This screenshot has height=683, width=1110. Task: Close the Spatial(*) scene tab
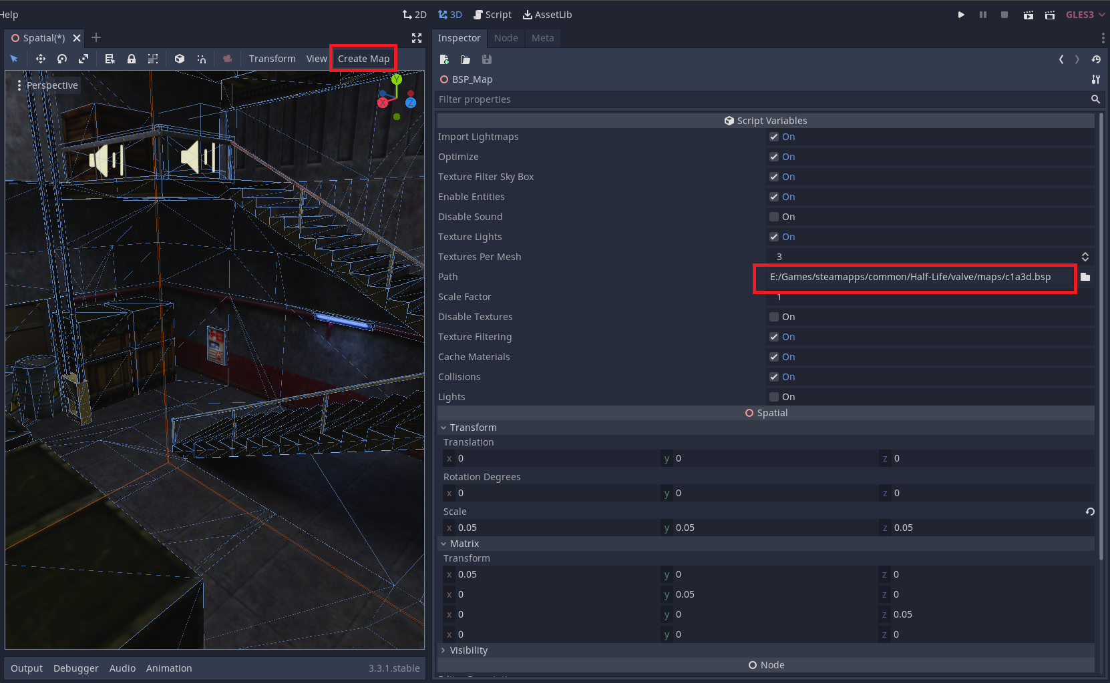tap(77, 38)
